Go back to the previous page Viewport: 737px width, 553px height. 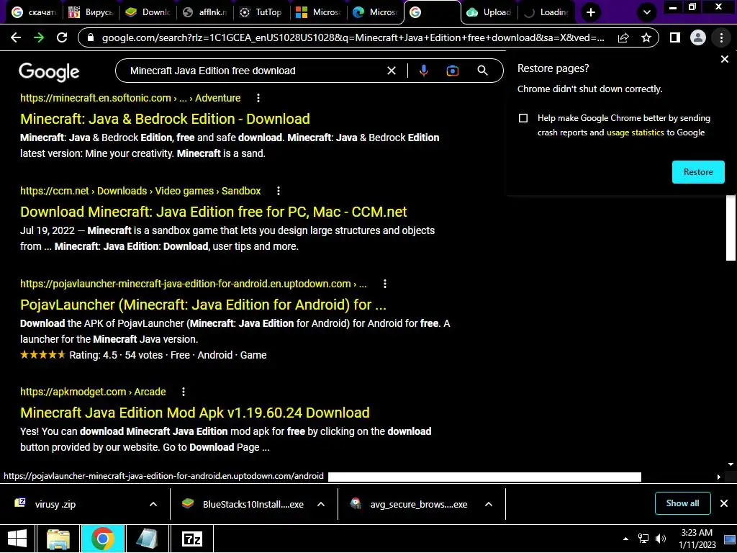(16, 37)
